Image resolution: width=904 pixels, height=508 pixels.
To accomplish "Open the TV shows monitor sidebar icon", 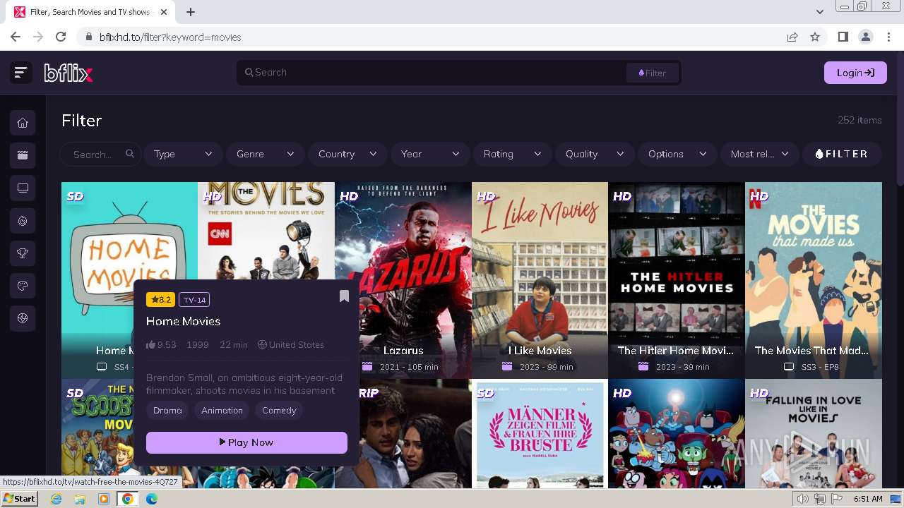I will [x=23, y=188].
